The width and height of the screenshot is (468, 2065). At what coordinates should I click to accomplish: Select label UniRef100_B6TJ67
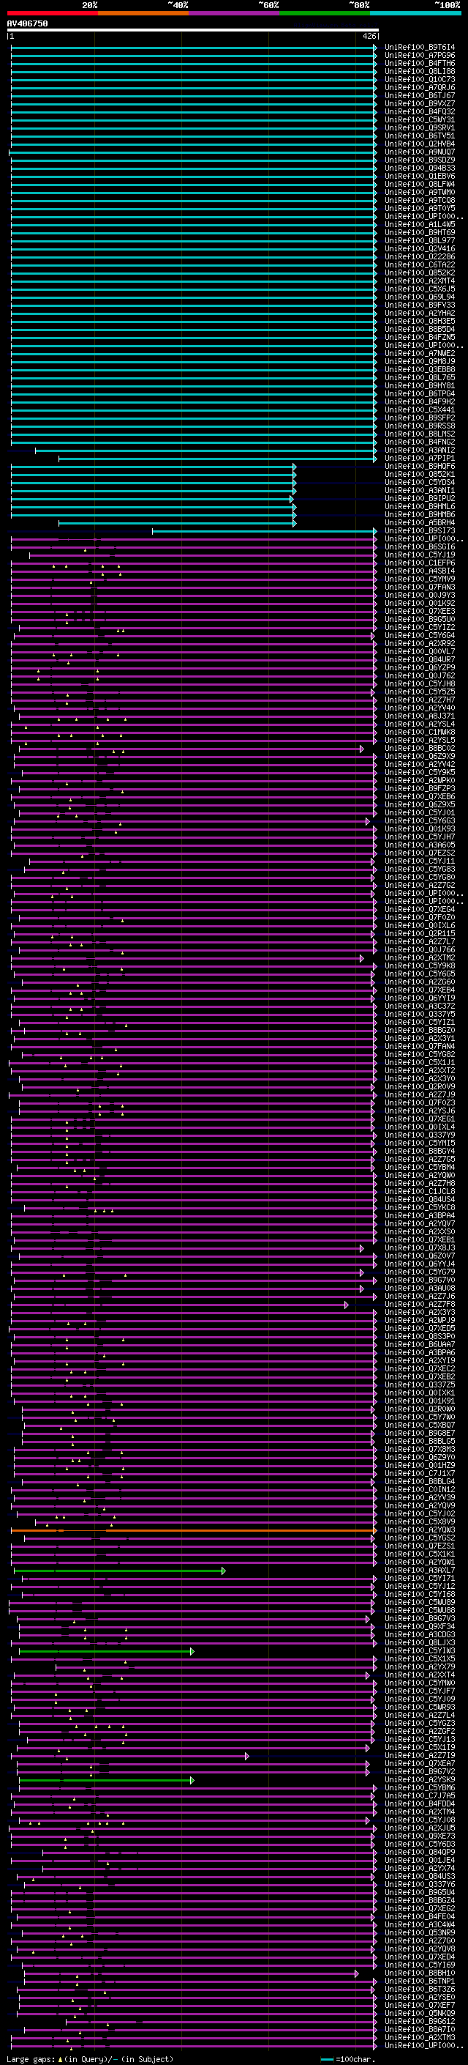tap(420, 95)
